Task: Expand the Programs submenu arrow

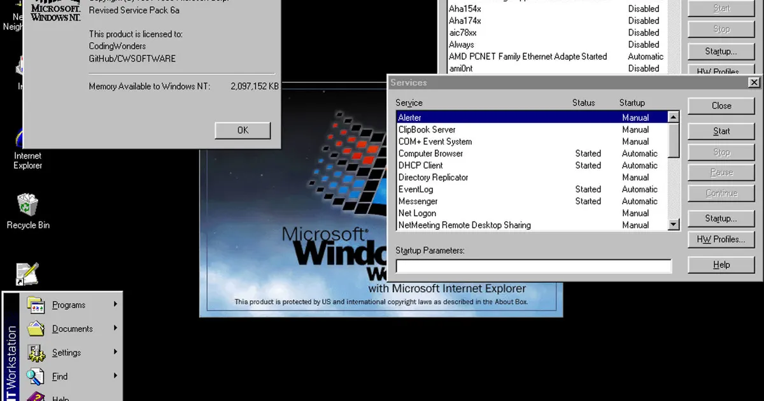Action: pyautogui.click(x=115, y=304)
